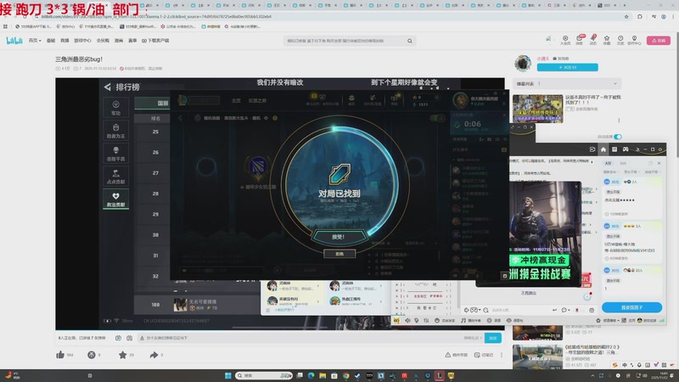Click the share arrow icon
This screenshot has height=382, width=679.
(x=154, y=355)
